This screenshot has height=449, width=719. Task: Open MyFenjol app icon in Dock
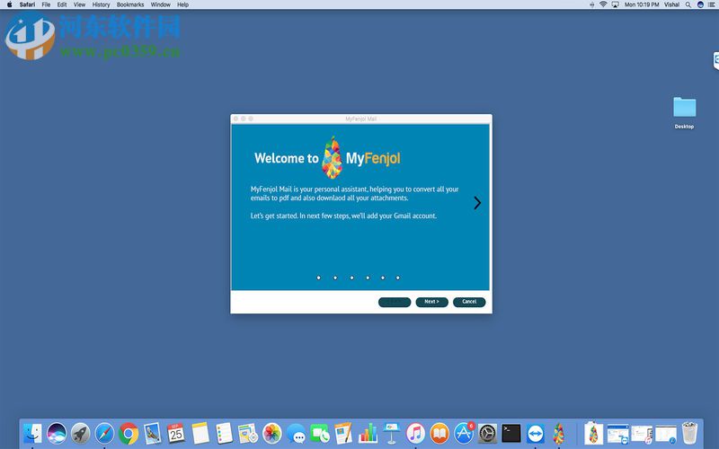(558, 433)
